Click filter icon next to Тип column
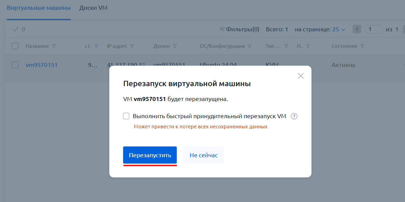The image size is (405, 202). click(286, 46)
